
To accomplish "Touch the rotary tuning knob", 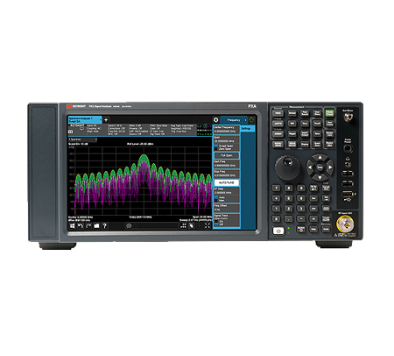I will point(287,167).
